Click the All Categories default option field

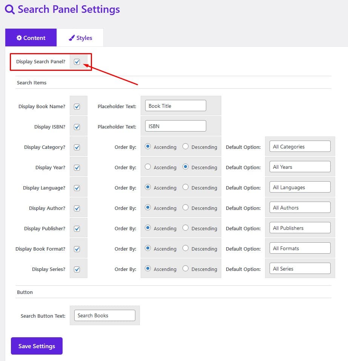[x=300, y=147]
